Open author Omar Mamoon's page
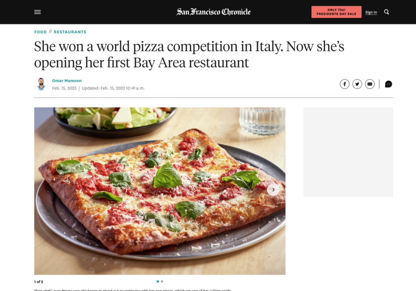 67,81
